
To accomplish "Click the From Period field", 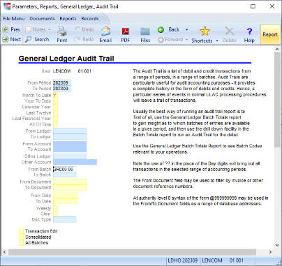I will click(x=62, y=82).
